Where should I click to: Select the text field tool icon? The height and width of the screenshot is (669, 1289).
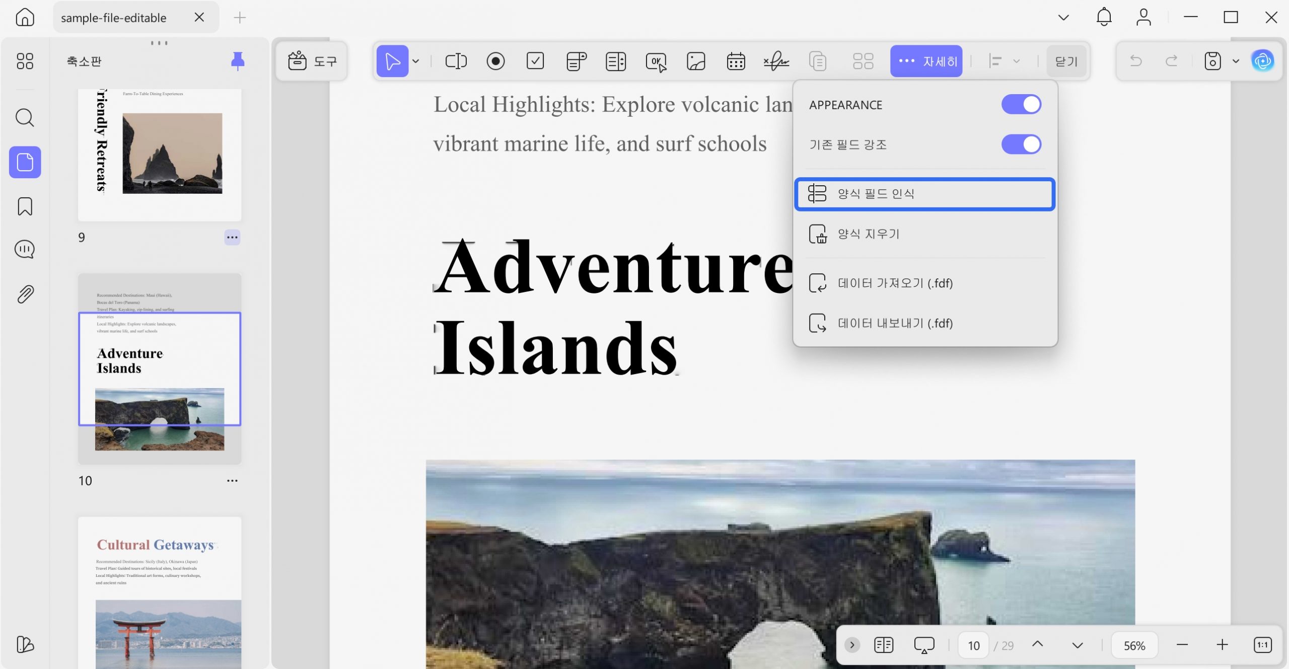tap(456, 61)
